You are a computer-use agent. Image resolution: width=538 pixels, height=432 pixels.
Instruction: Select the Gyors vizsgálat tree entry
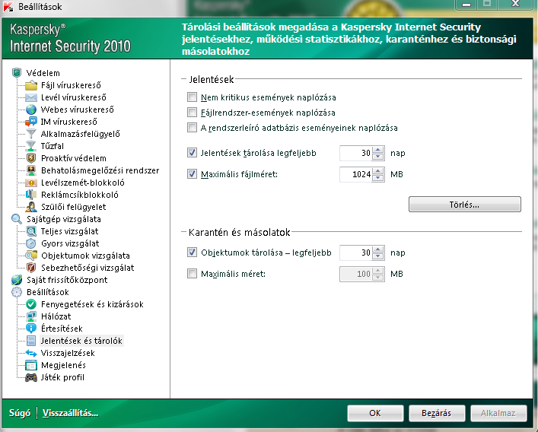[70, 243]
